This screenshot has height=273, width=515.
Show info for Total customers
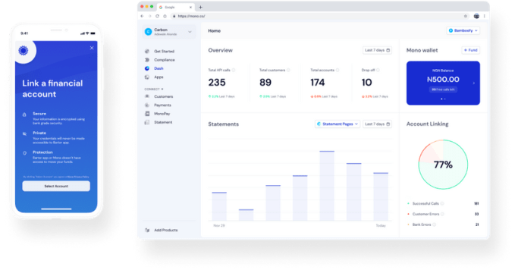coord(288,70)
